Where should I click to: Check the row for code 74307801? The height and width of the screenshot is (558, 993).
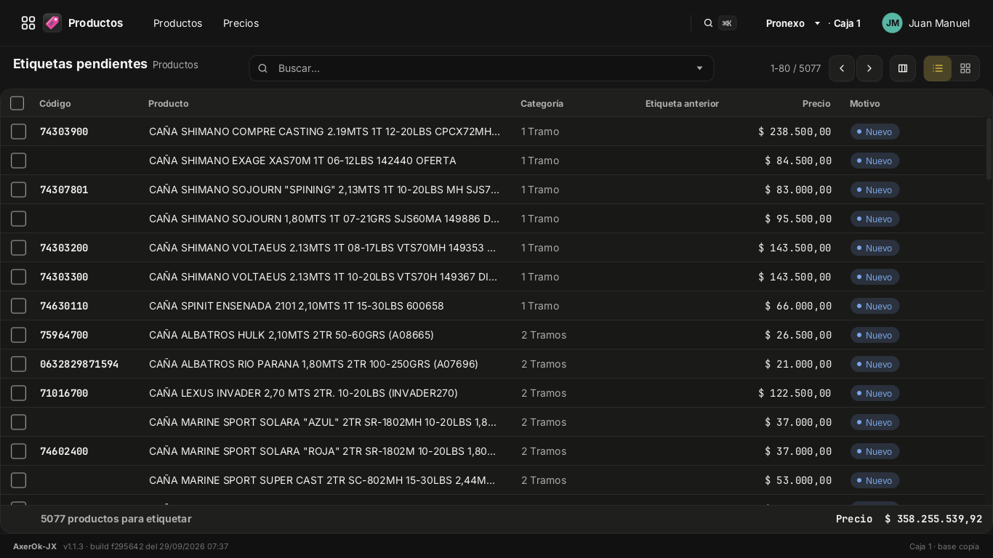point(19,190)
